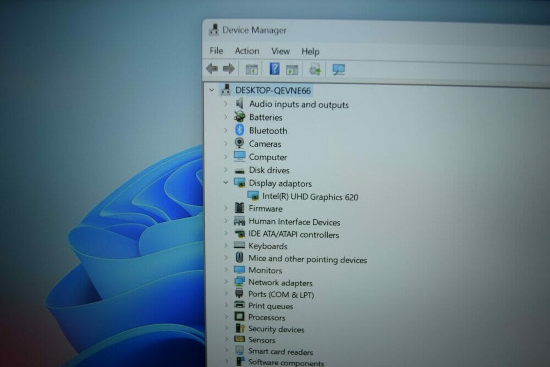Viewport: 550px width, 367px height.
Task: Select Security devices label
Action: point(276,329)
